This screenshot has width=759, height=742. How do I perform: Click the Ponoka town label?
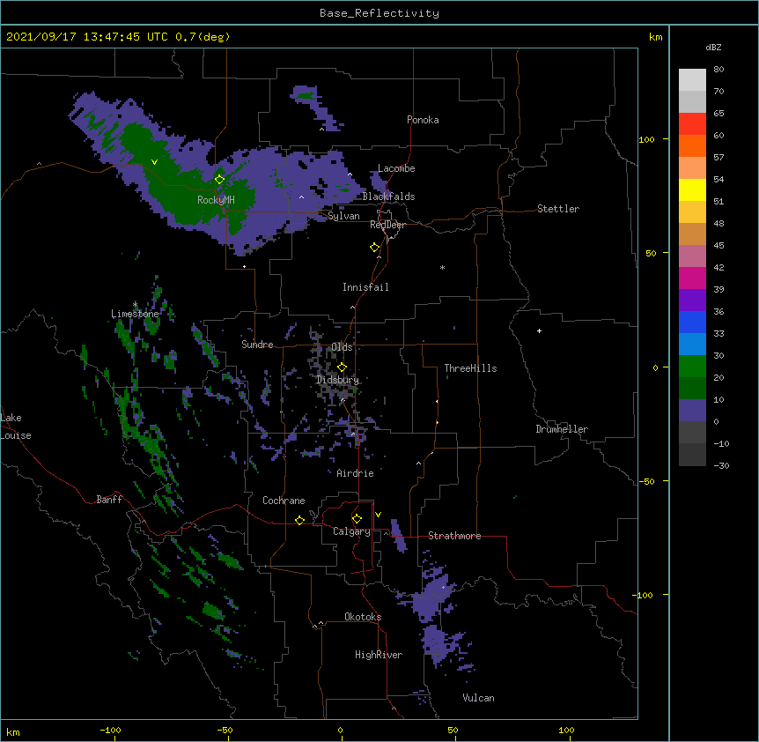[x=423, y=120]
